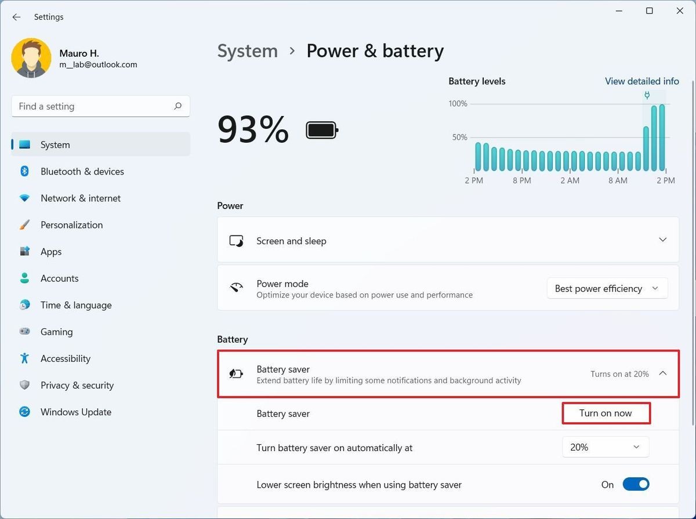Open the Power mode dropdown
This screenshot has width=696, height=519.
tap(607, 288)
